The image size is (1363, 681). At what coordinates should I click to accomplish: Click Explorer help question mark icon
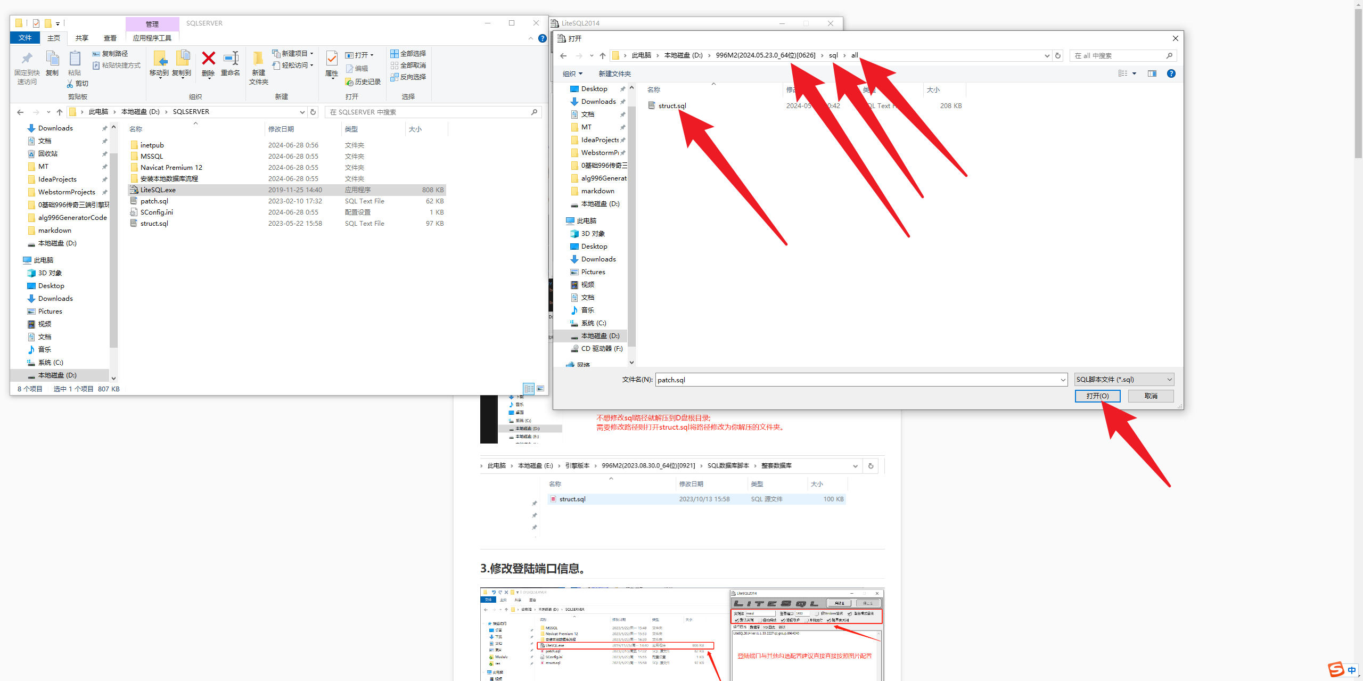[542, 38]
